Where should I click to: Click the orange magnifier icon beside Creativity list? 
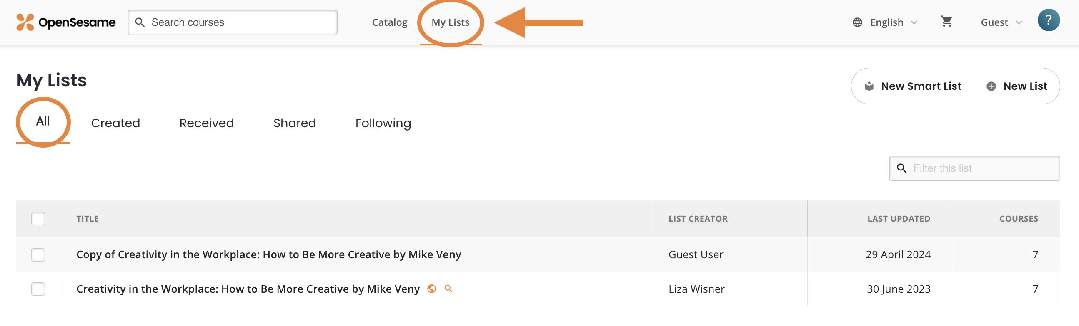click(448, 289)
